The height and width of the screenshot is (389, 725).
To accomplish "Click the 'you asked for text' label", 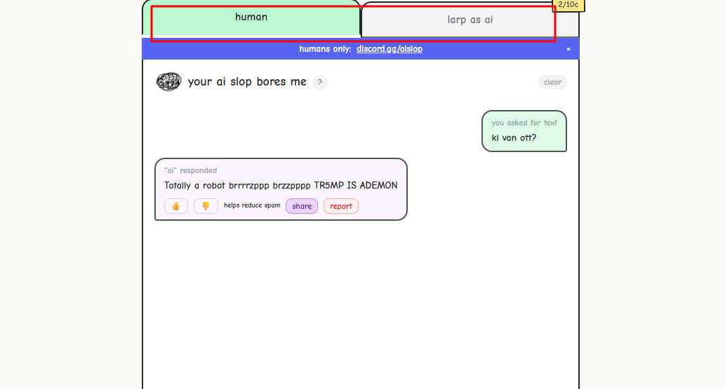I will pos(524,123).
